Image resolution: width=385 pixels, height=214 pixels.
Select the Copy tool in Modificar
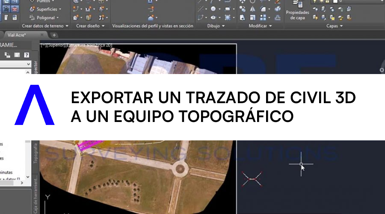(243, 9)
